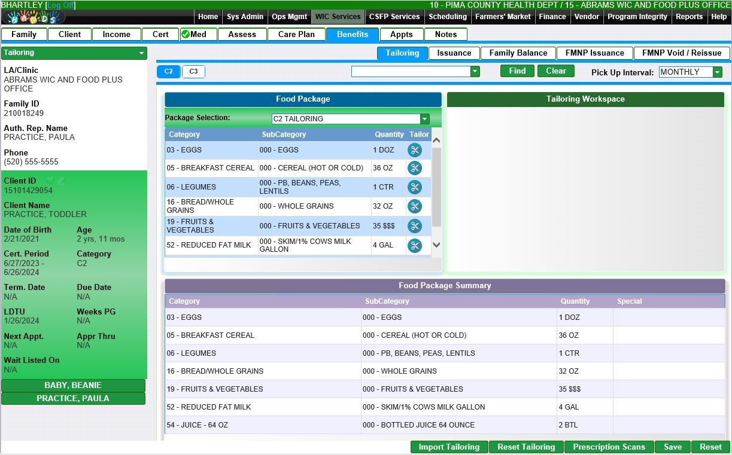The image size is (732, 455).
Task: Tailor the Reduced Fat Milk row
Action: pos(414,246)
